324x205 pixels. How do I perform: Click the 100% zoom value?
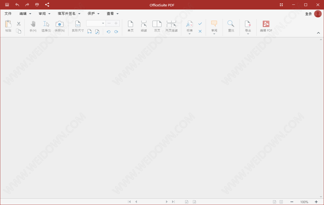click(304, 202)
